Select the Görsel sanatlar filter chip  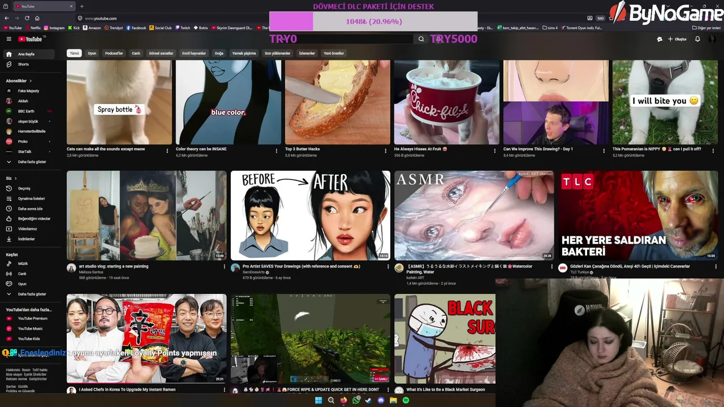161,53
